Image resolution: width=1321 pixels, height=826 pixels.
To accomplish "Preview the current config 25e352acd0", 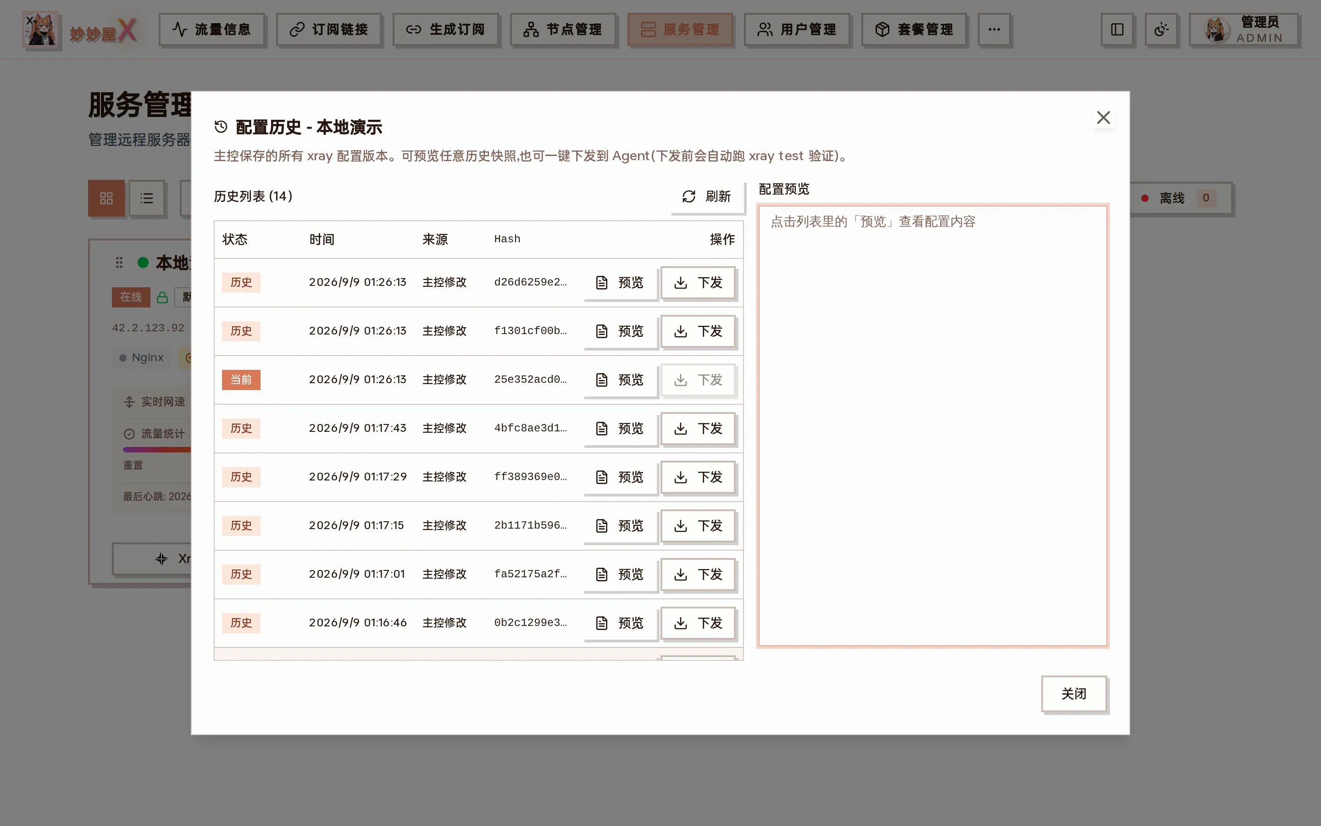I will [620, 380].
